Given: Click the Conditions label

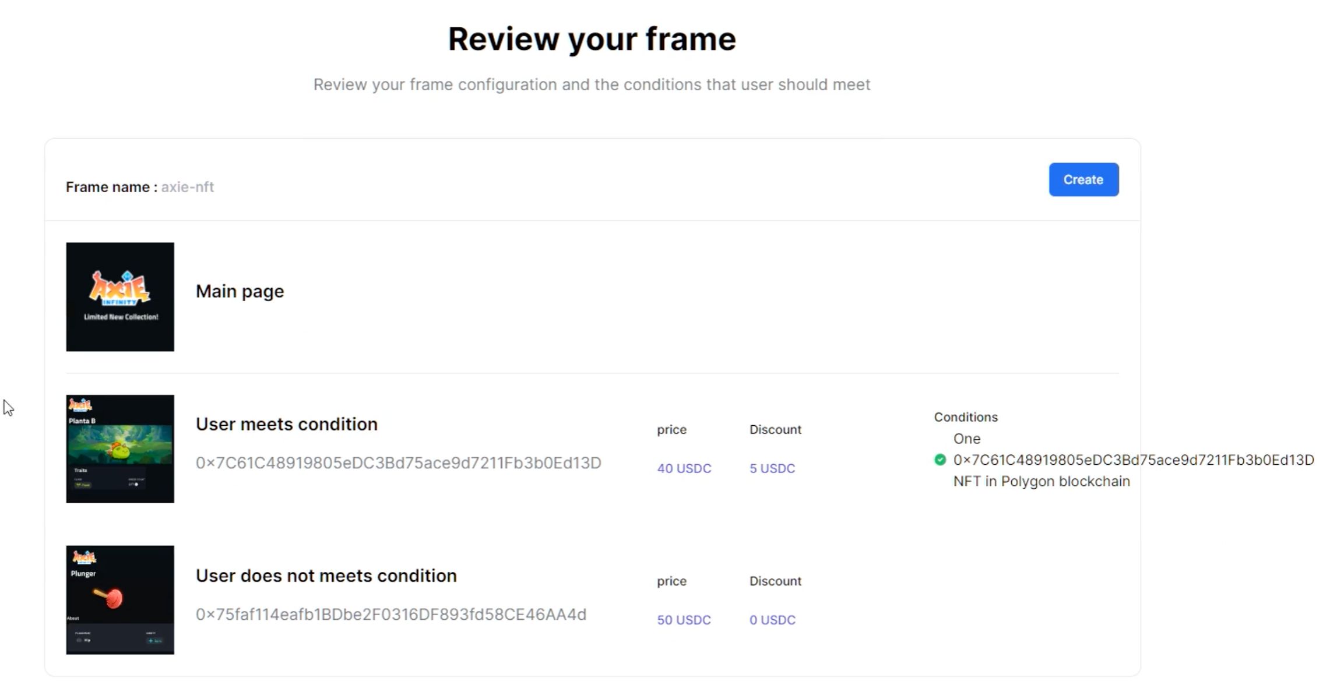Looking at the screenshot, I should pos(966,417).
